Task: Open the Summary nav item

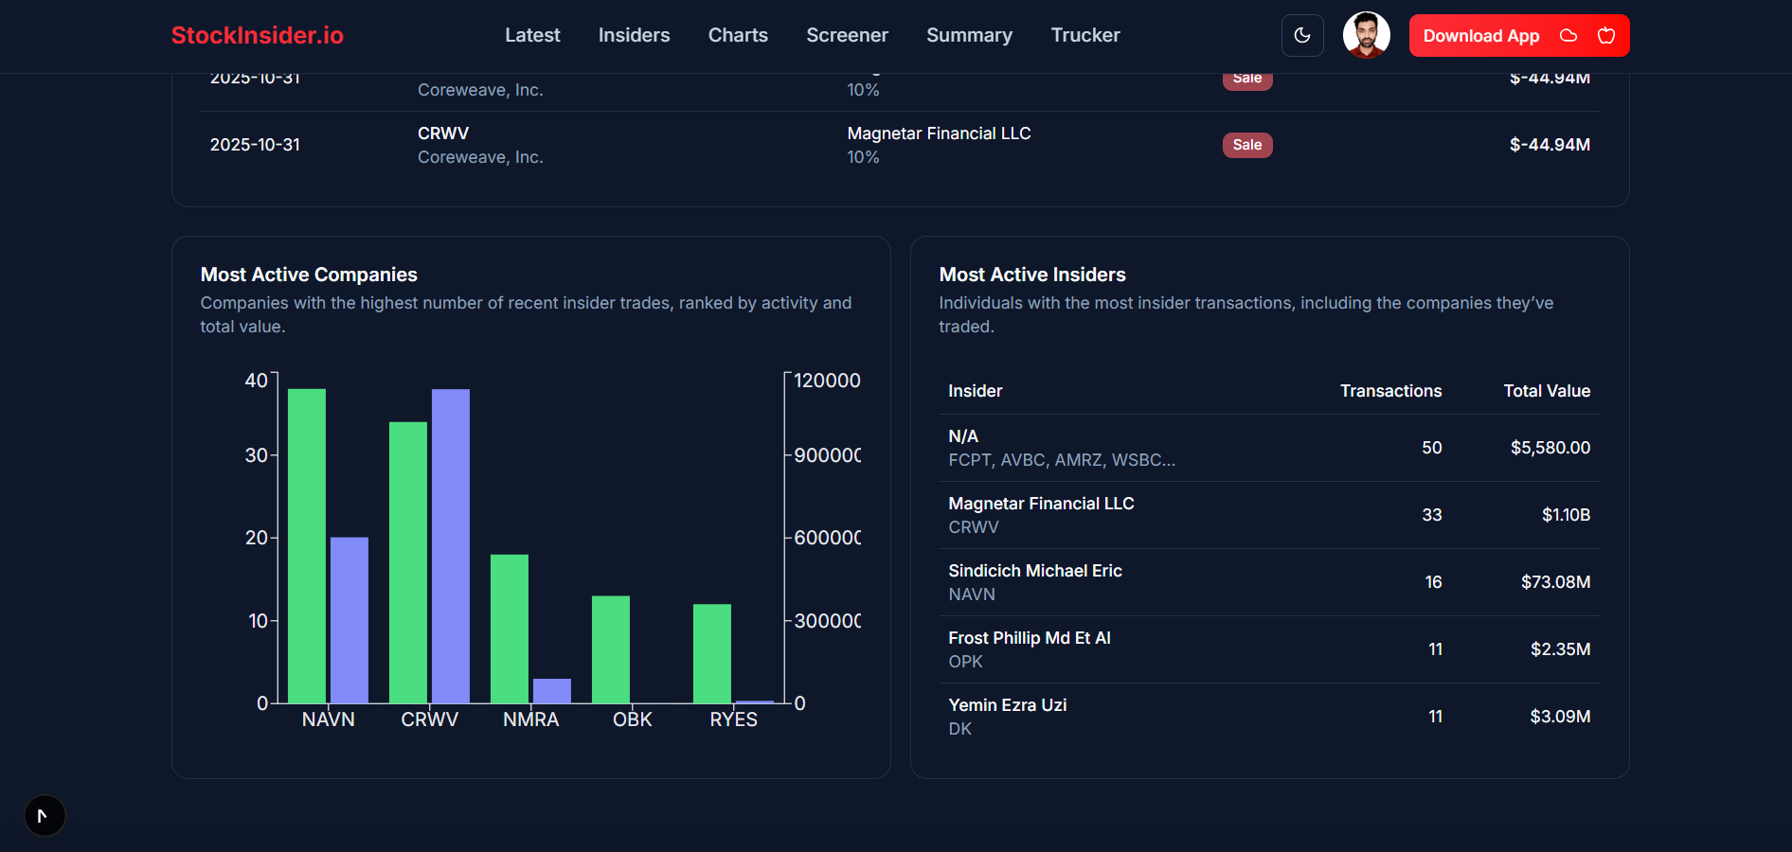Action: pos(969,35)
